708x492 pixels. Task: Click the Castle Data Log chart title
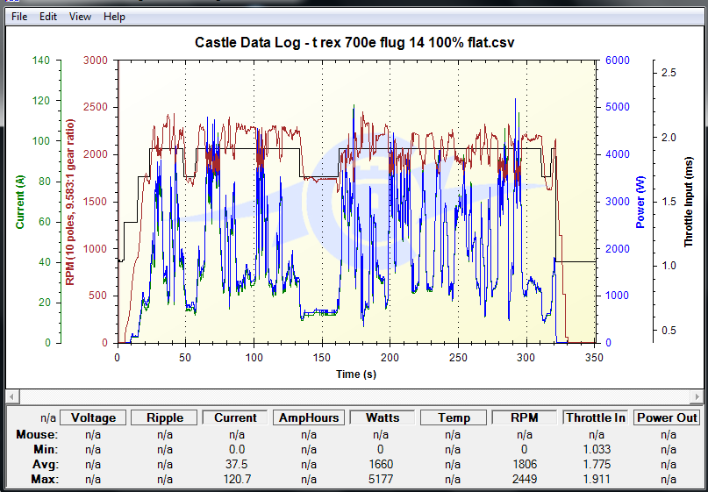[354, 42]
